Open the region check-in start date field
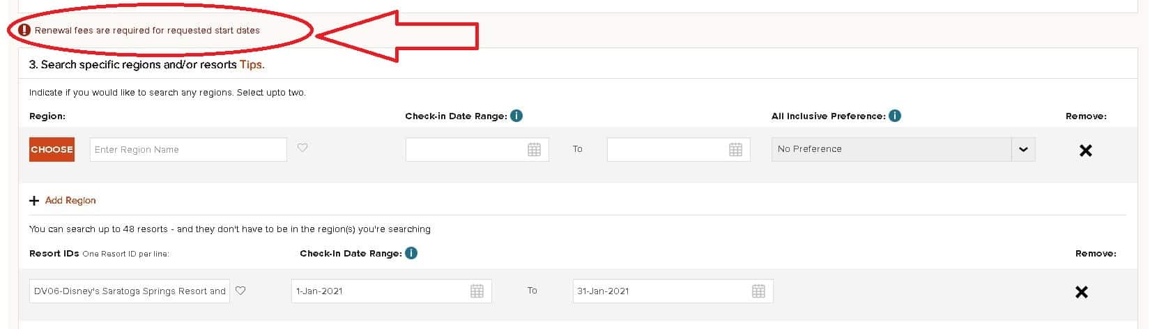This screenshot has width=1150, height=329. tap(477, 149)
